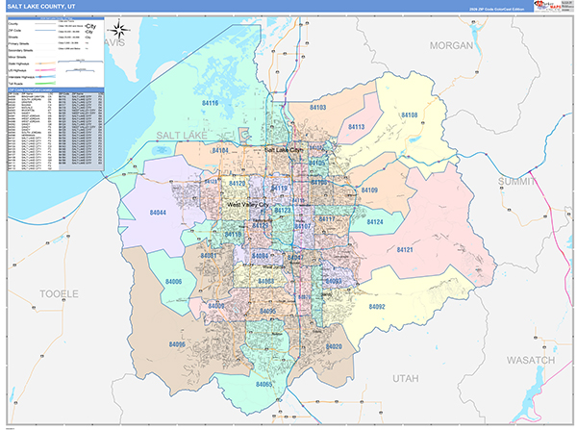This screenshot has width=577, height=430.
Task: Click the Market Maps logo
Action: [546, 5]
